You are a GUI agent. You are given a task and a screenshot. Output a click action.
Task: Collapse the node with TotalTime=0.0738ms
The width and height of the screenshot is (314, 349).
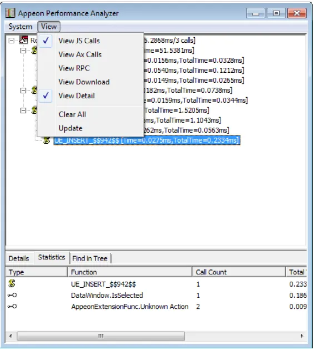click(23, 91)
